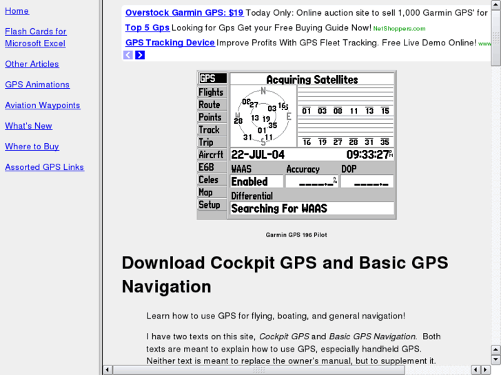Image resolution: width=501 pixels, height=375 pixels.
Task: Click the Trip tab in Garmin image
Action: 212,142
